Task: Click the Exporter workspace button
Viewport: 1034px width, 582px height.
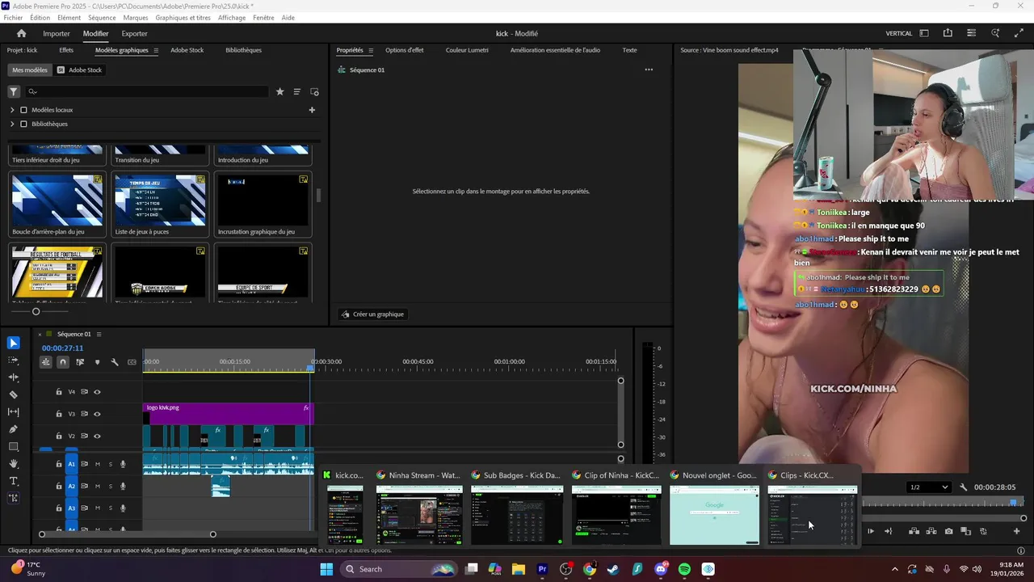Action: click(x=134, y=33)
